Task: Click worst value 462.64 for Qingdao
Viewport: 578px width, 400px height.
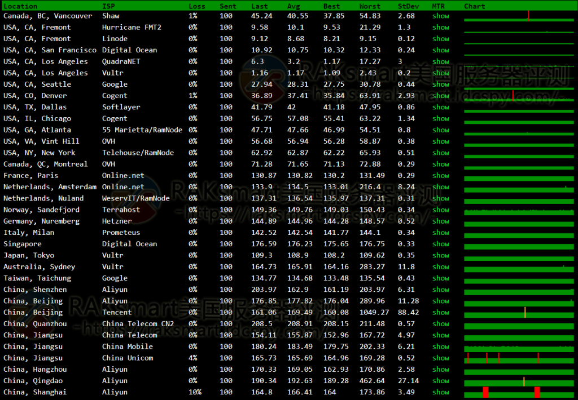Action: coord(372,381)
